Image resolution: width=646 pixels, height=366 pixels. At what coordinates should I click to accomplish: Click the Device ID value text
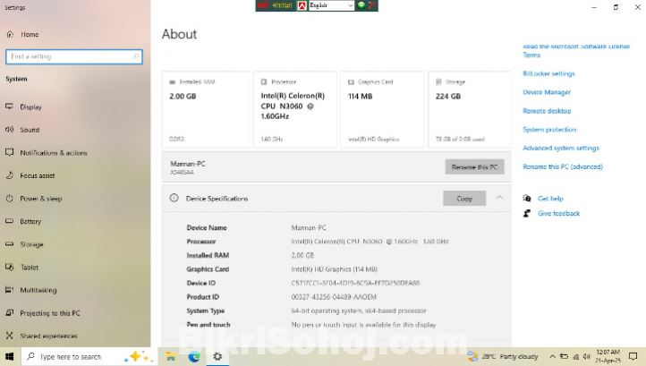pyautogui.click(x=355, y=283)
